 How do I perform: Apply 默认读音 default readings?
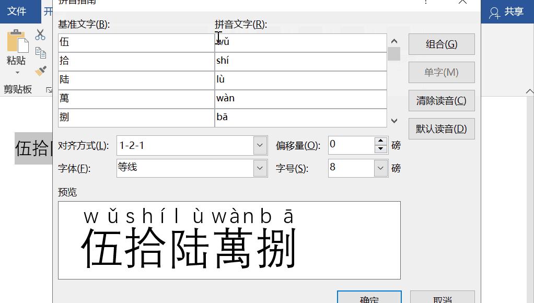tap(441, 129)
